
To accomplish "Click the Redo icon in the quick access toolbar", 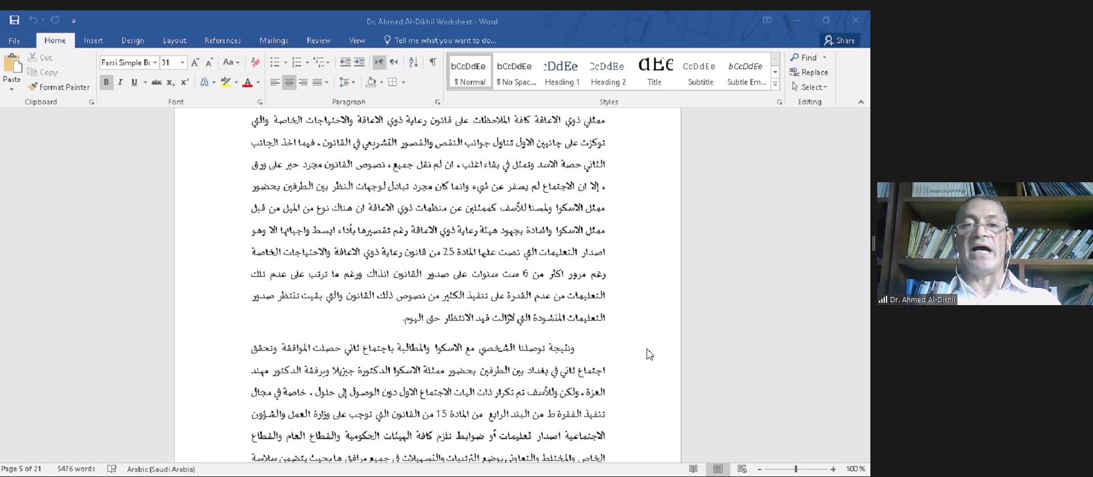I will 55,20.
